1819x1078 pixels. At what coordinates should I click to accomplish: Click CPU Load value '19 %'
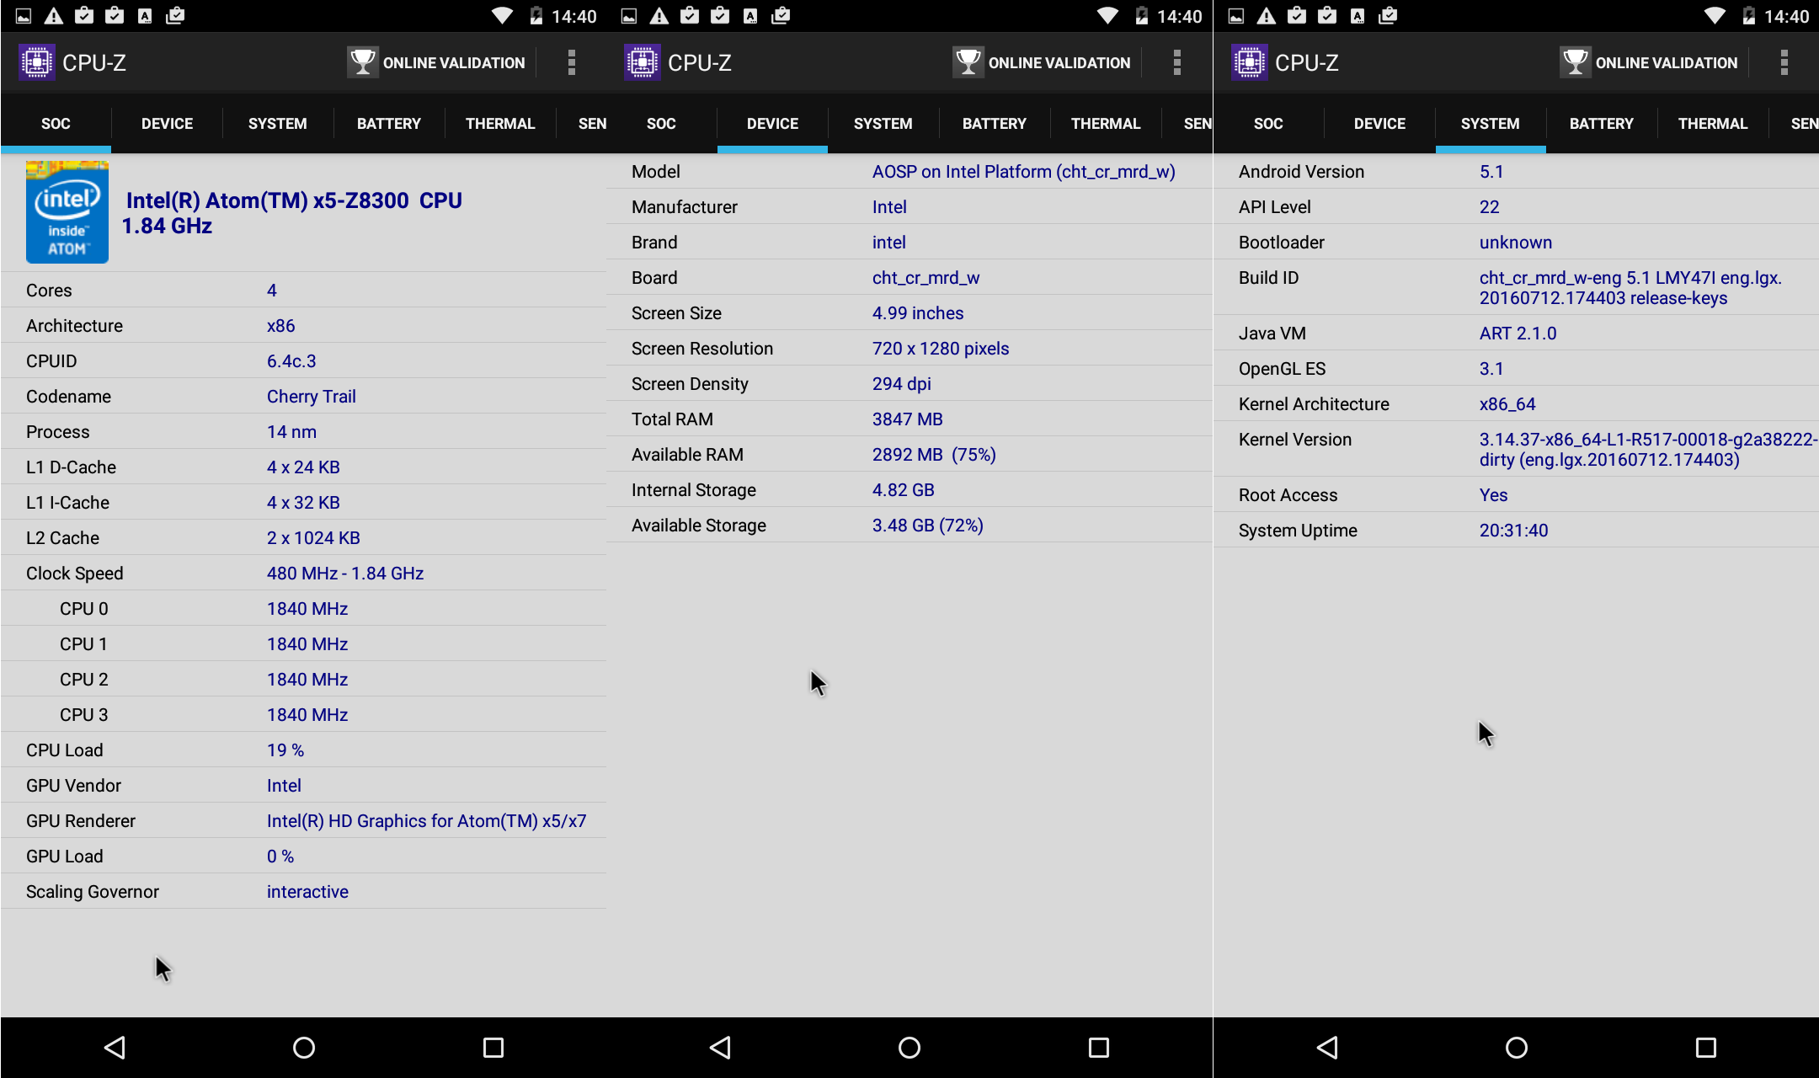[x=285, y=750]
